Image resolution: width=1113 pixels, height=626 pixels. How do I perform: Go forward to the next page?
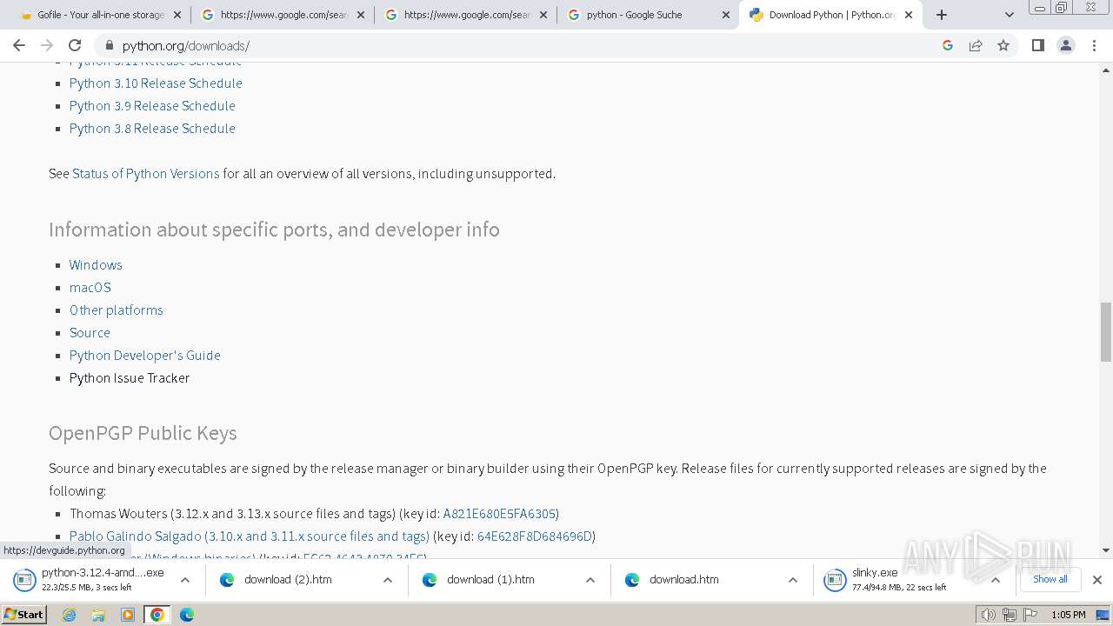47,45
